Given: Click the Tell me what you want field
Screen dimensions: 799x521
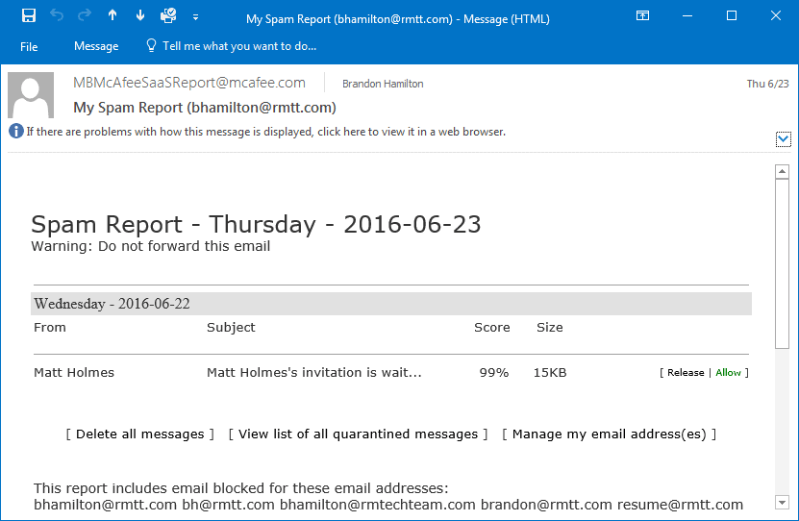Looking at the screenshot, I should [x=239, y=46].
